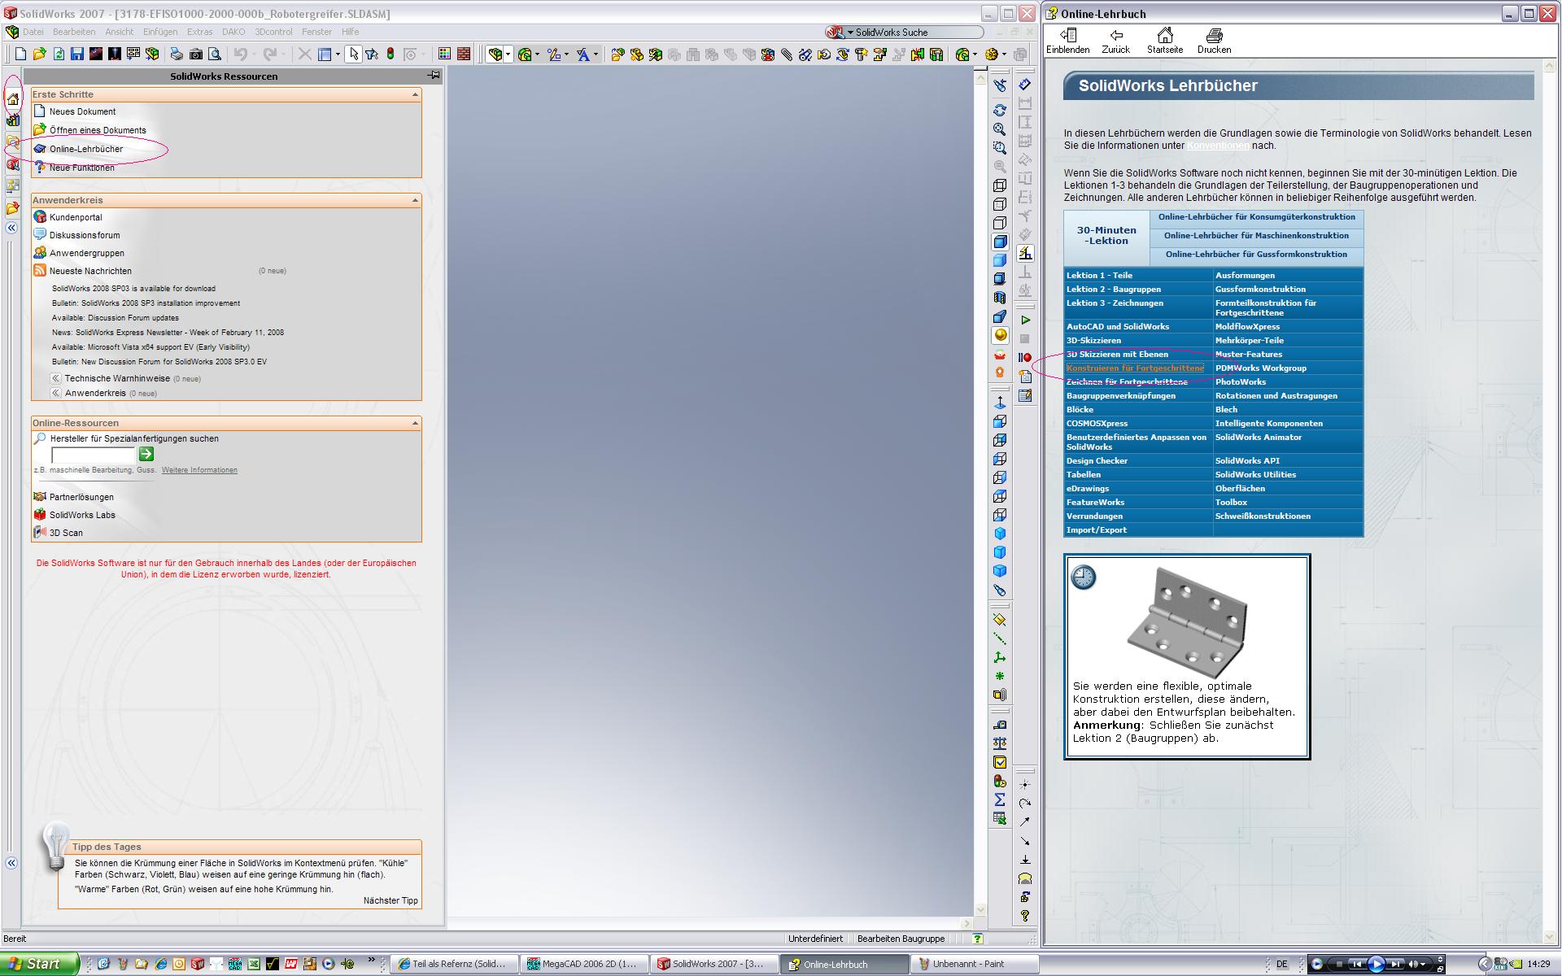Switch to Unbenannt - Paint taskbar button

[x=973, y=964]
